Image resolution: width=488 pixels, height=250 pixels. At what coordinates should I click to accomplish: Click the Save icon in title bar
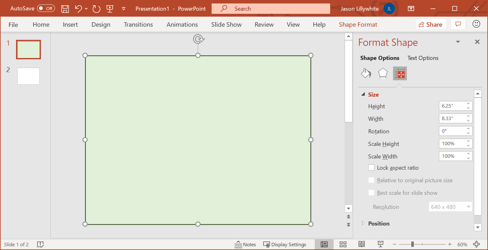tap(65, 9)
